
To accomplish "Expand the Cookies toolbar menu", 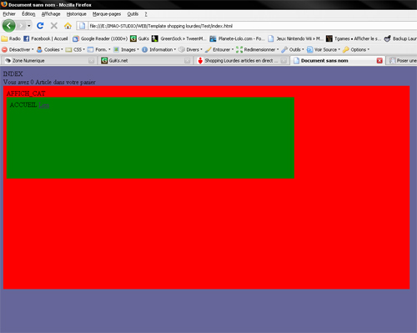I will 50,49.
